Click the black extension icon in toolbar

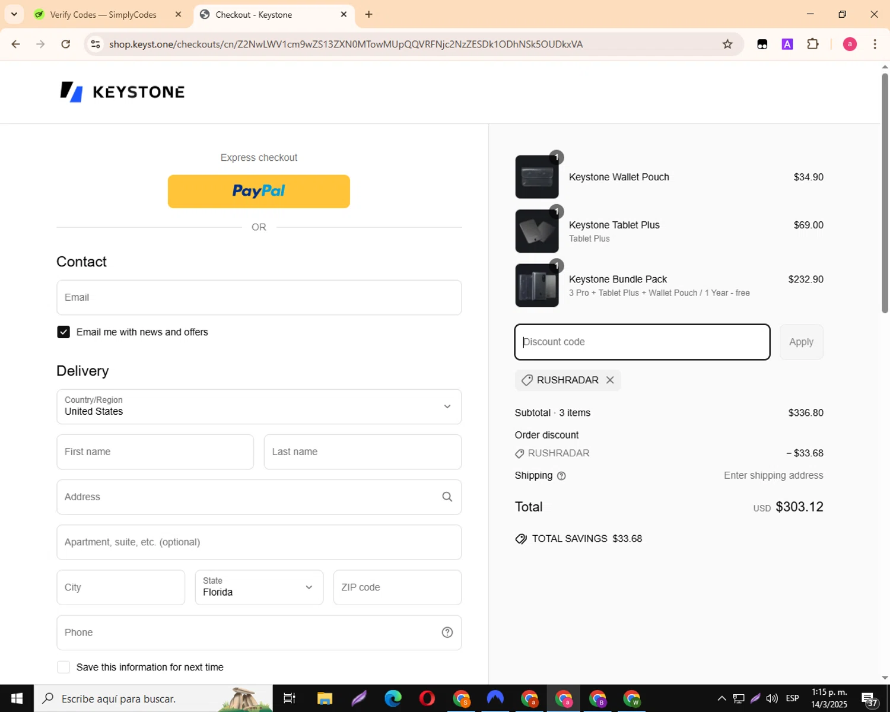762,44
